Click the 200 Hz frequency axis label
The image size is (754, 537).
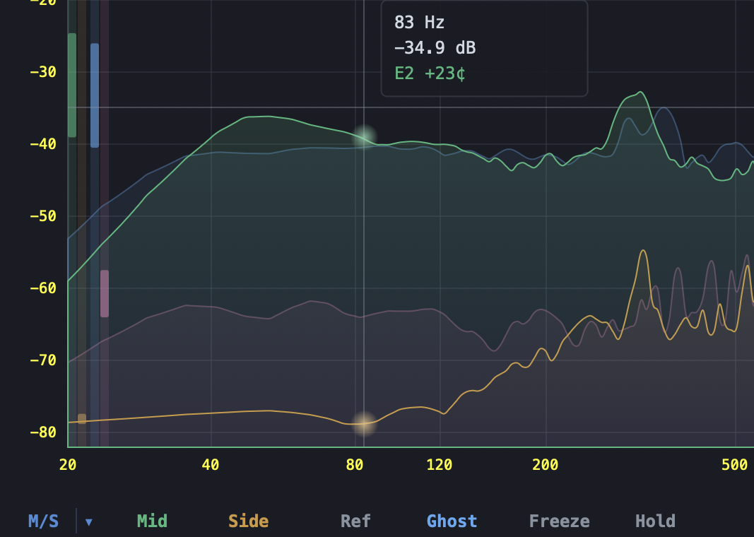[544, 466]
